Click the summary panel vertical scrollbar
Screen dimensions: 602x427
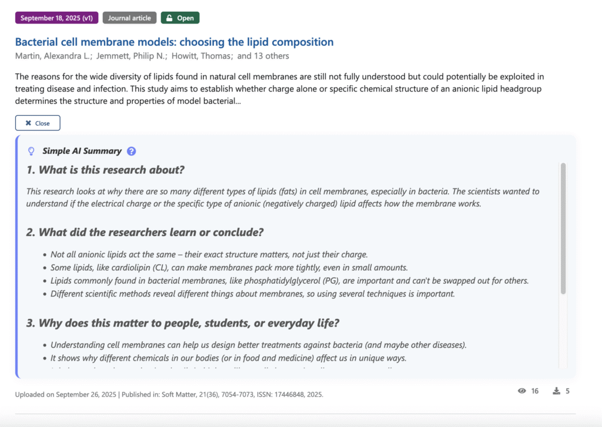click(563, 229)
